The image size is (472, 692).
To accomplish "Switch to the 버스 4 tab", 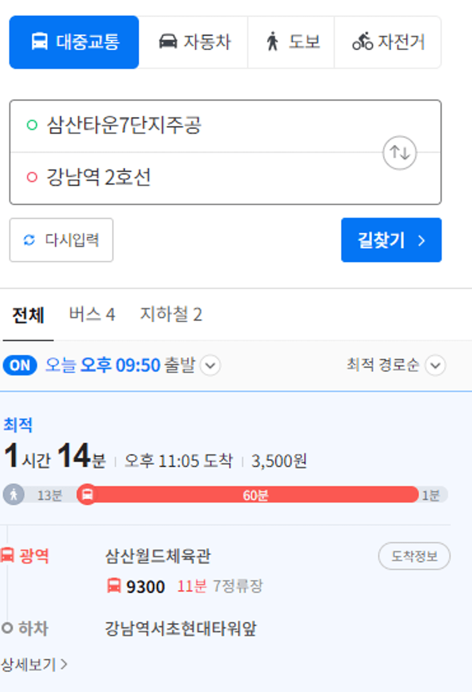I will pos(92,314).
